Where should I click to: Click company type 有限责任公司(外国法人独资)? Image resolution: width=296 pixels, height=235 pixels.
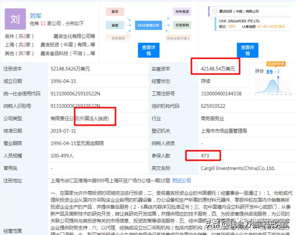80,119
